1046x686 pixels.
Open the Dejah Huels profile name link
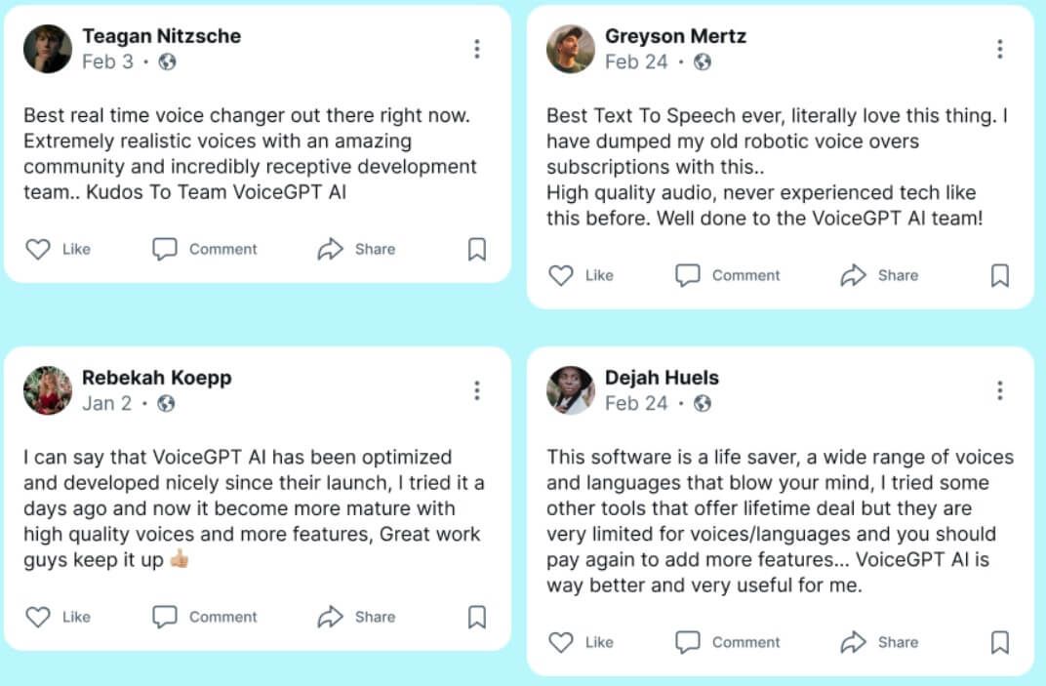pyautogui.click(x=662, y=378)
